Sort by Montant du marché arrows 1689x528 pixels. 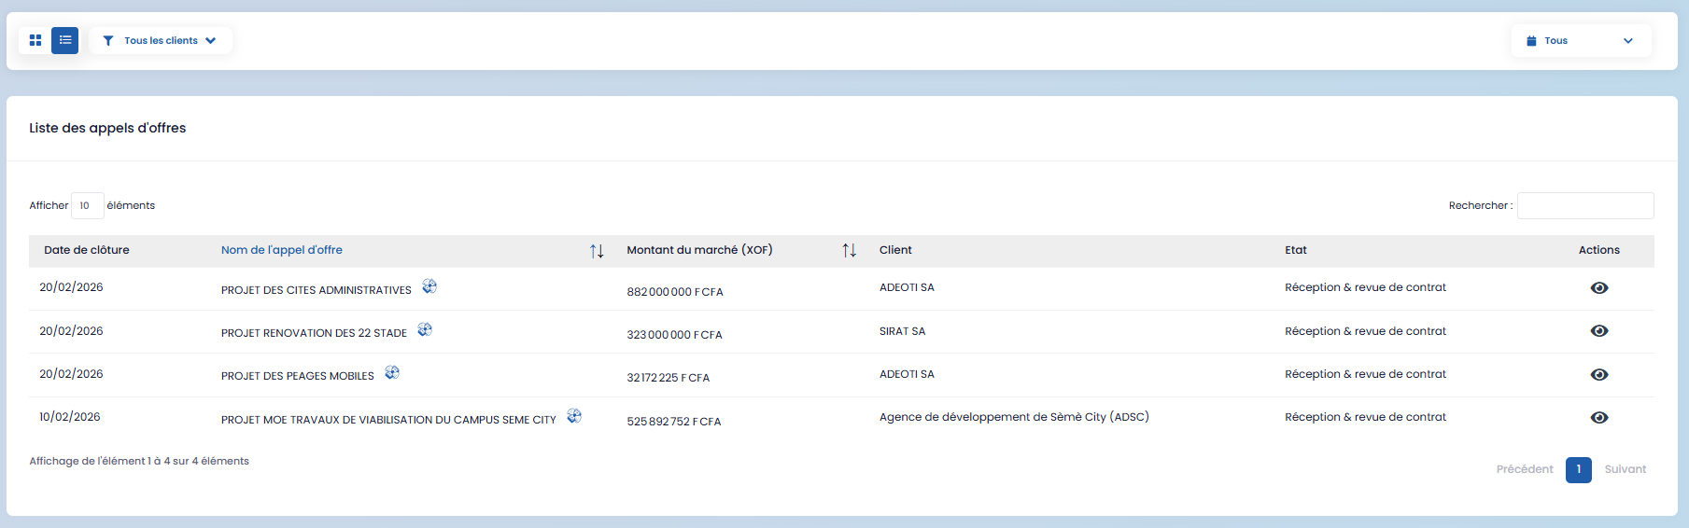[x=849, y=251]
